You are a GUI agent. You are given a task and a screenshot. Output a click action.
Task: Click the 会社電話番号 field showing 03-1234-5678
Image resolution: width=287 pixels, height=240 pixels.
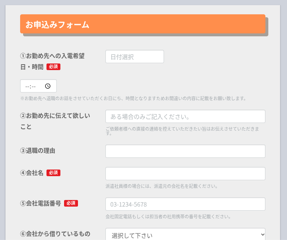point(185,204)
